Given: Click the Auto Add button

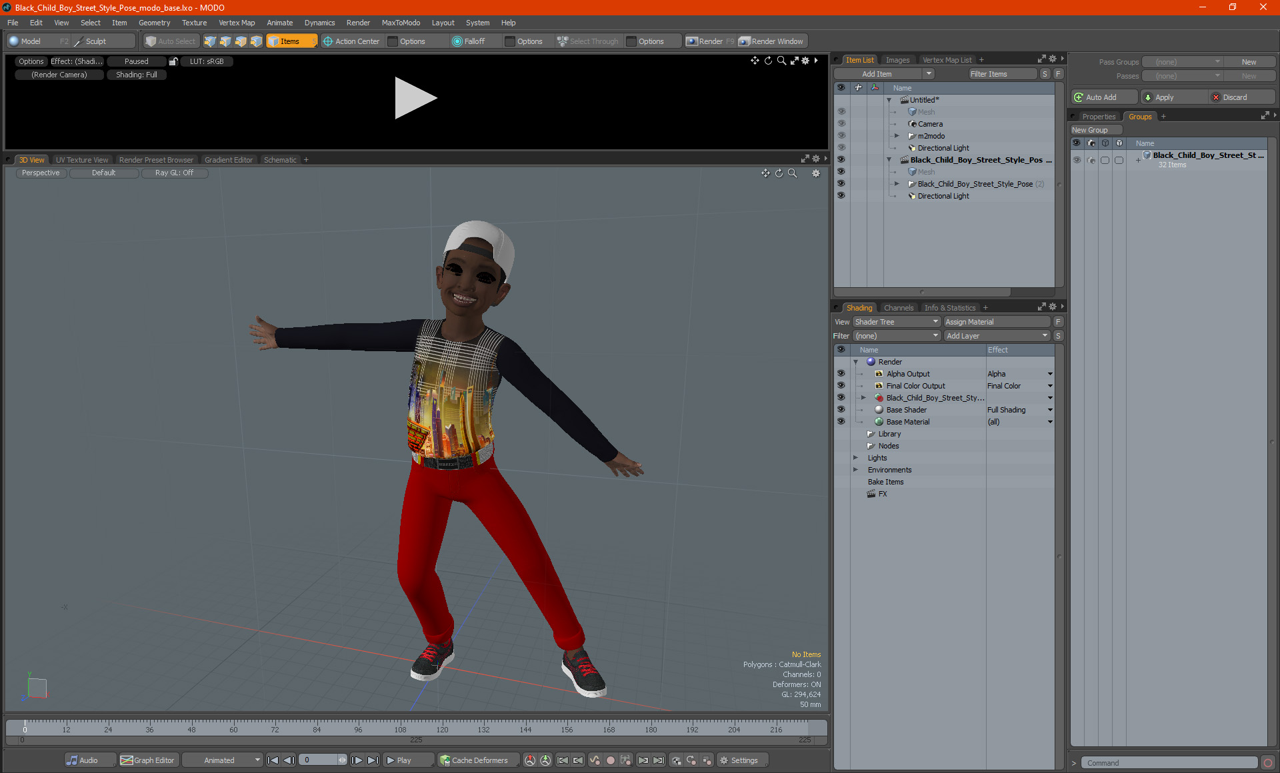Looking at the screenshot, I should tap(1100, 97).
